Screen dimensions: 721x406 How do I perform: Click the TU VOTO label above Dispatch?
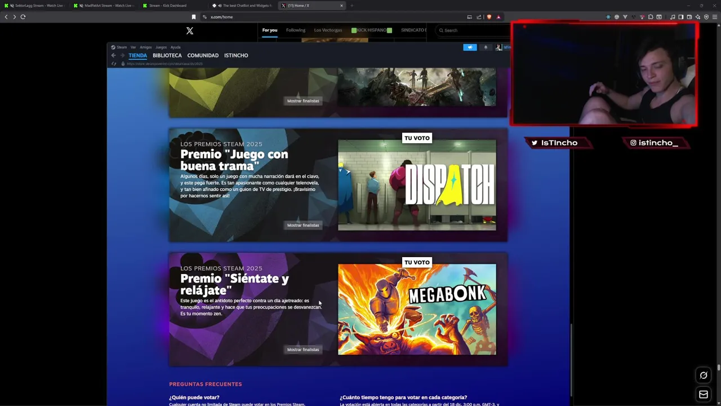pos(417,138)
